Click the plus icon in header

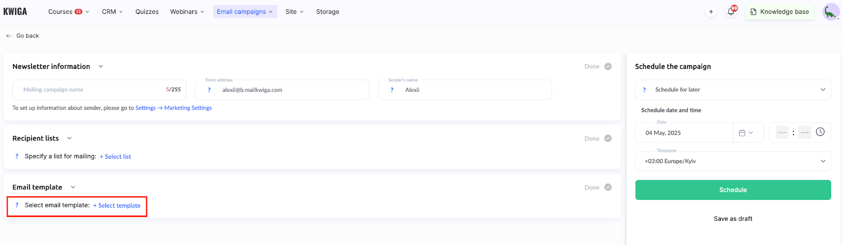click(x=711, y=12)
